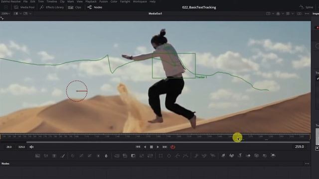Open the Playback menu
The image size is (319, 179).
91,1
